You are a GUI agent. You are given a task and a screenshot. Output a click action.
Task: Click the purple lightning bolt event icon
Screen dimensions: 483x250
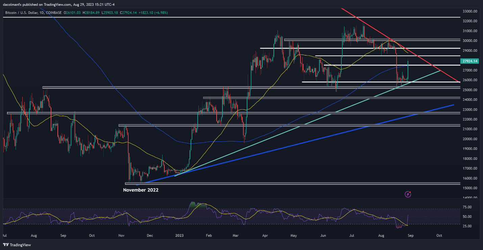tap(408, 194)
